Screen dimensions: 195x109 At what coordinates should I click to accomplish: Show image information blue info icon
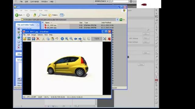click(x=62, y=39)
